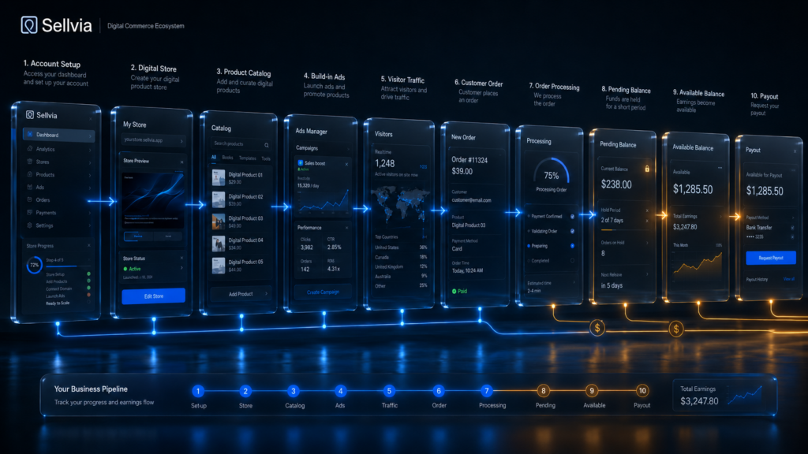Toggle the Completed step checkbox

(572, 261)
